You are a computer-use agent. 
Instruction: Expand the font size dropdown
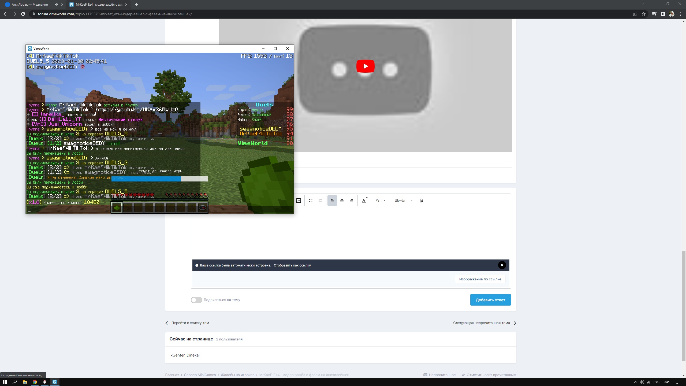tap(380, 201)
